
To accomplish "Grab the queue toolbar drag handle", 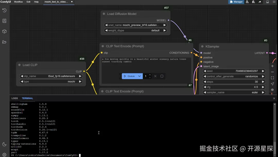I will point(120,76).
